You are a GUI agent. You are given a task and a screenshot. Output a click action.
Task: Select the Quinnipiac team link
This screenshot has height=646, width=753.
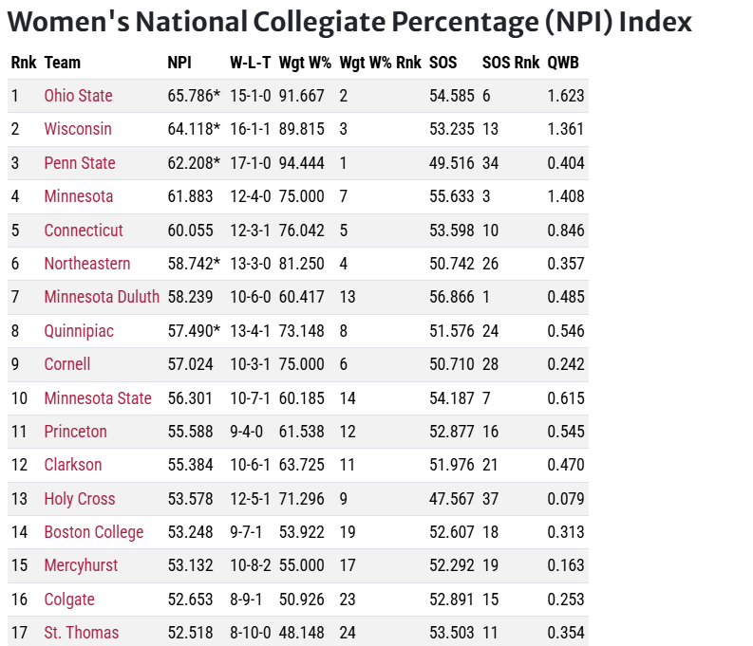point(80,331)
